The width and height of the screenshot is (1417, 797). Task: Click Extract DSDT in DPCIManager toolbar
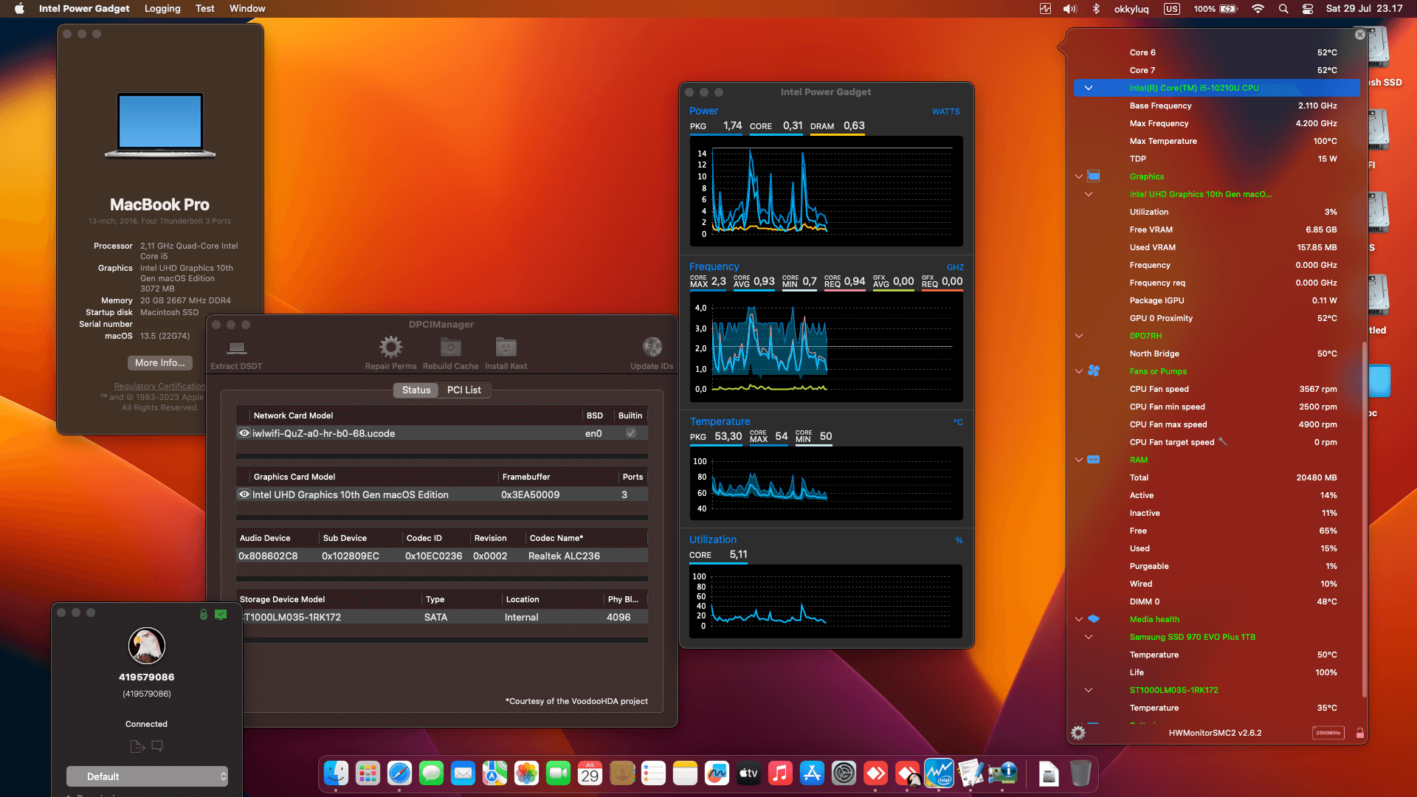tap(236, 353)
